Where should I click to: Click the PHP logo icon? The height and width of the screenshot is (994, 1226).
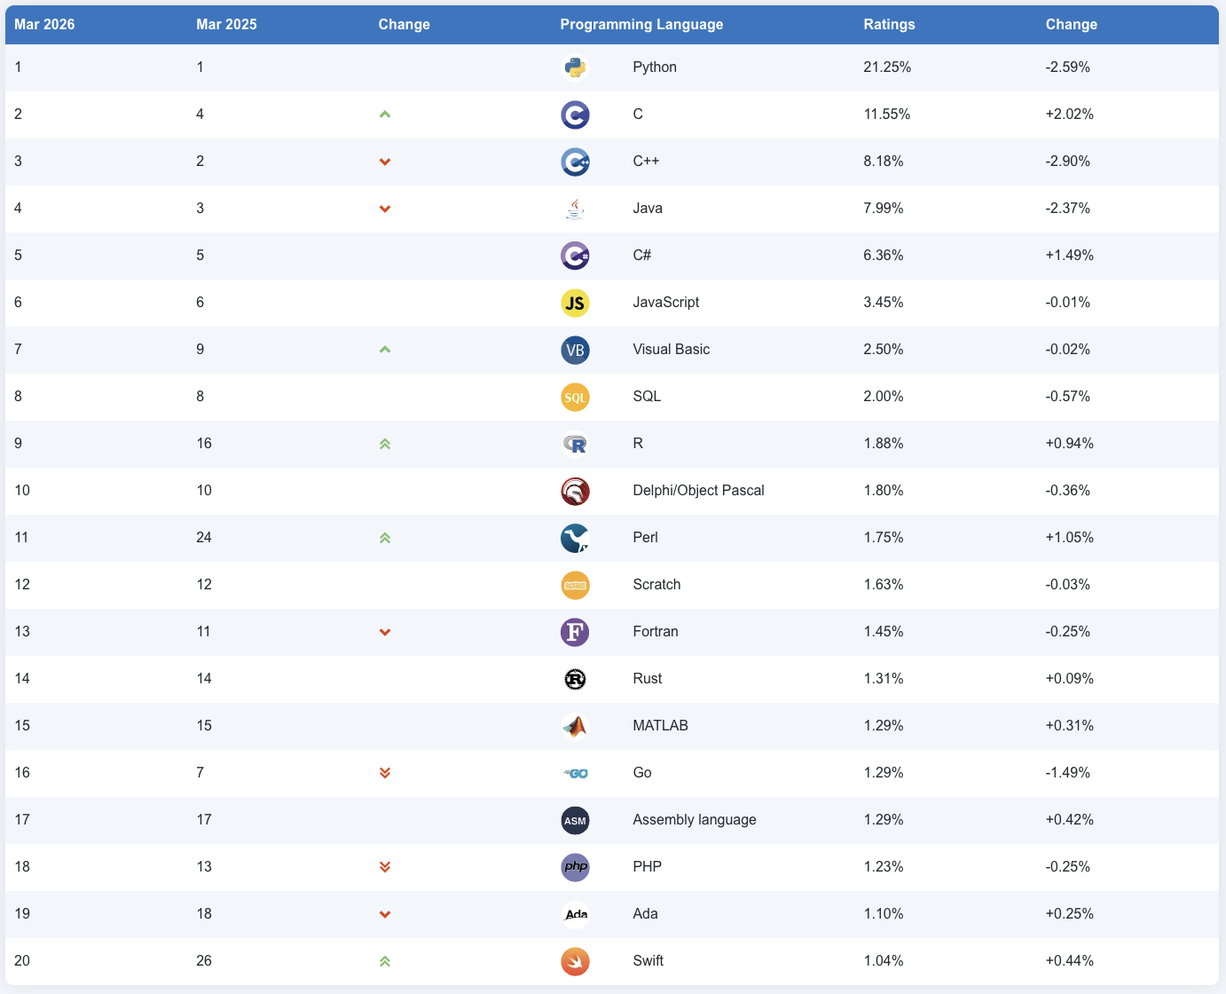pyautogui.click(x=575, y=867)
